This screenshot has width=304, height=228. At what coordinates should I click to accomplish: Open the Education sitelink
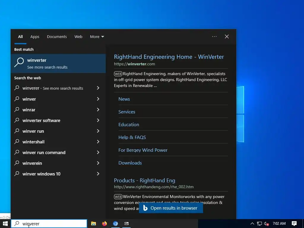click(129, 125)
